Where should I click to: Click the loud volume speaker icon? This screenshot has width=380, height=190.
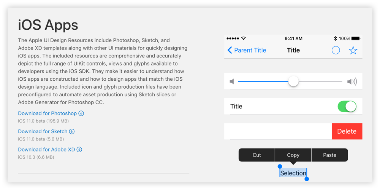352,81
